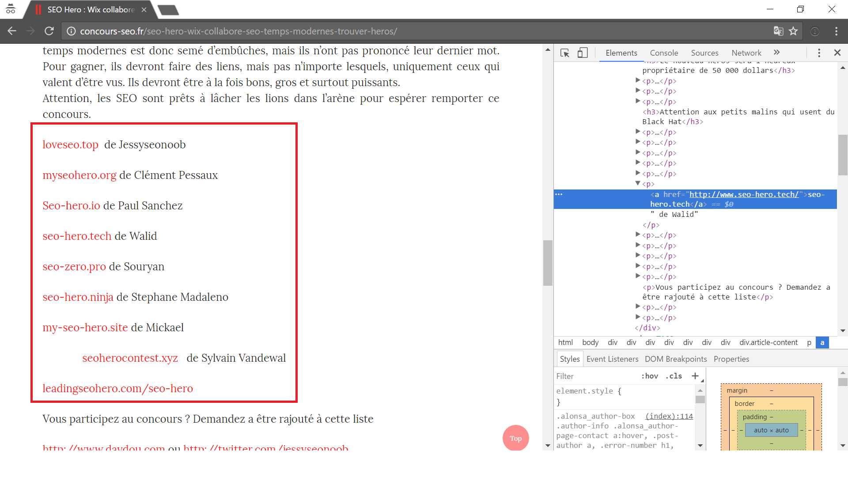The width and height of the screenshot is (848, 477).
Task: Expand the <p> just above 'Vous participez' text
Action: pyautogui.click(x=638, y=276)
